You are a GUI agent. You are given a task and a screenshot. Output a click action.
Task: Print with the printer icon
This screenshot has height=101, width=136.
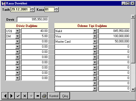(x=44, y=96)
